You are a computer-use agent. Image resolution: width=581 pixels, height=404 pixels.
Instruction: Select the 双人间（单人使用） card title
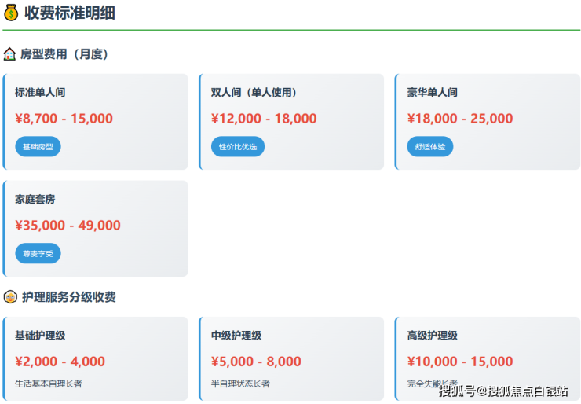[254, 93]
